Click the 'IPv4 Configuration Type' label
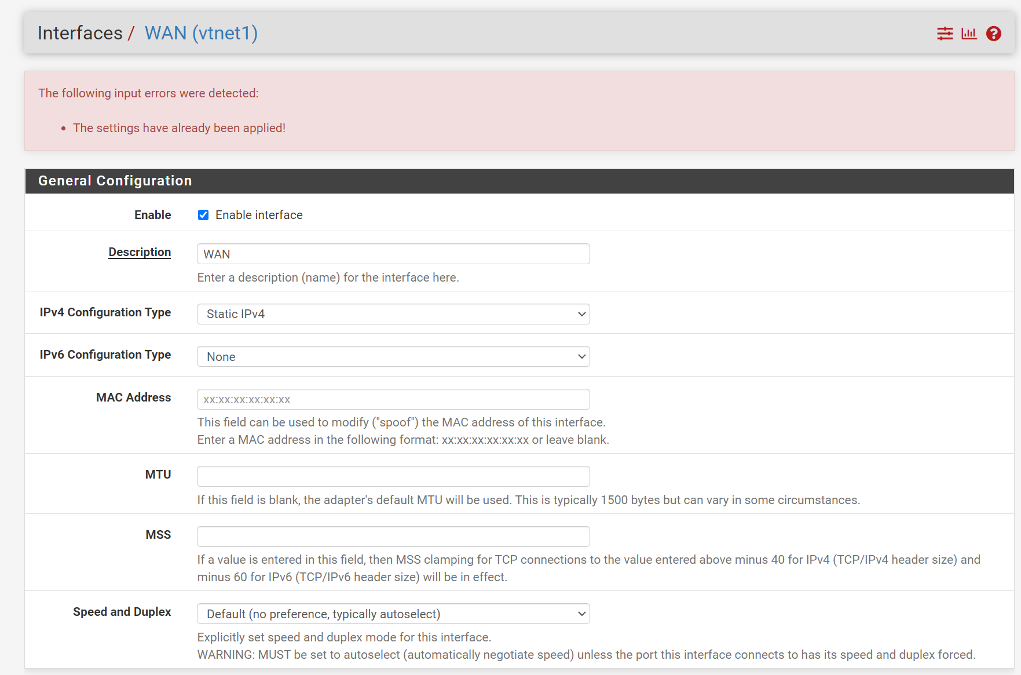 pyautogui.click(x=105, y=312)
